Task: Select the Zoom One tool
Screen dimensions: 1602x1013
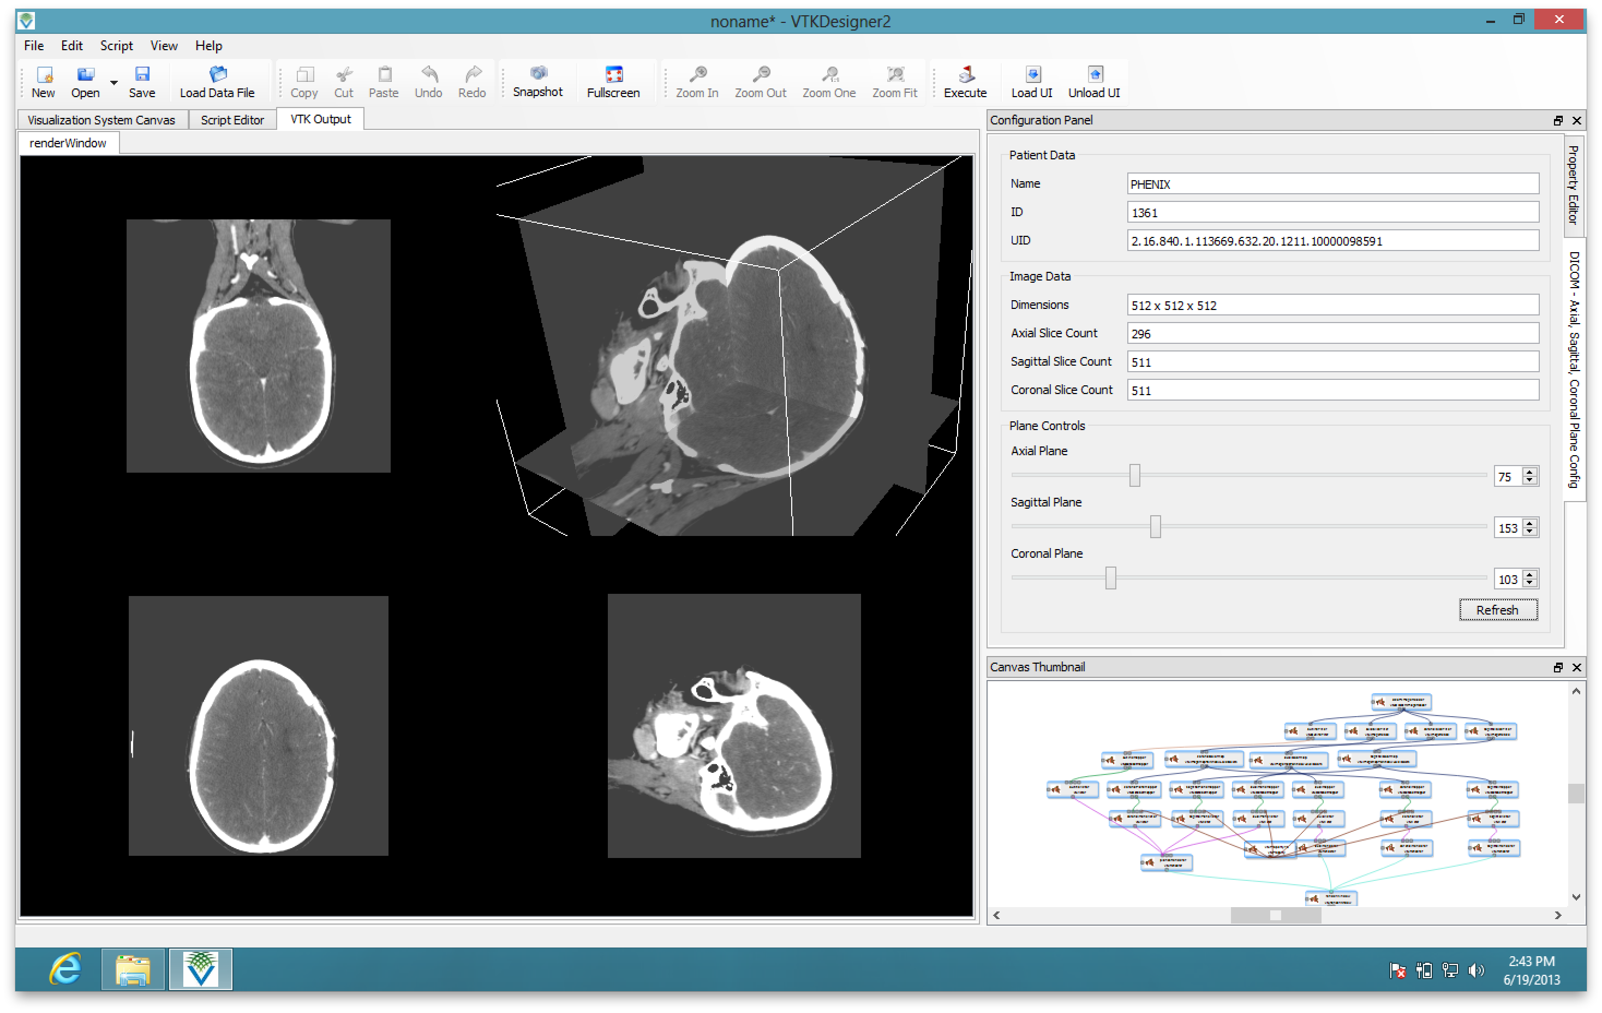Action: tap(828, 81)
